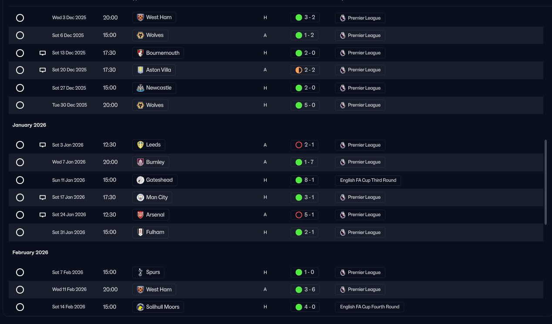
Task: Click the Newcastle club badge icon
Action: [x=140, y=88]
